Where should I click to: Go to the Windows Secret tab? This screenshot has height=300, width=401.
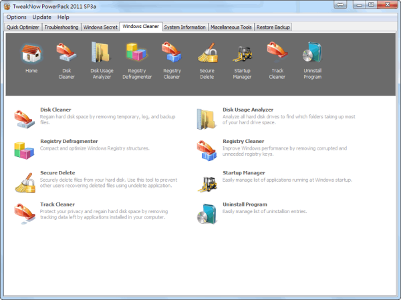100,27
